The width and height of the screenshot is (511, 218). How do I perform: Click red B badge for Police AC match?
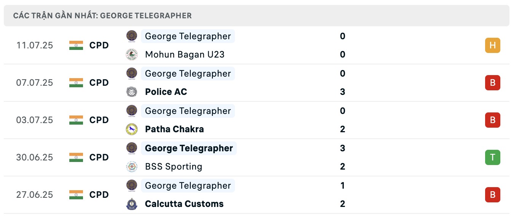tap(492, 83)
